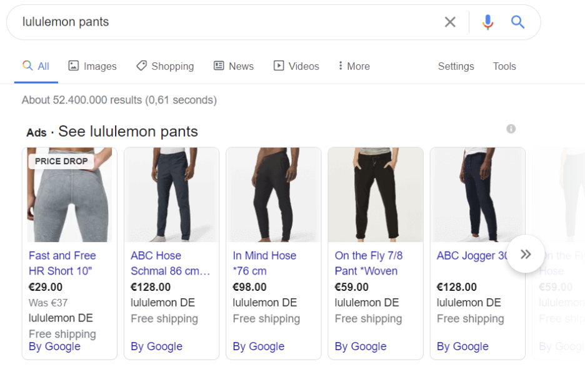Screen dimensions: 585x367
Task: Select the All results tab
Action: (x=36, y=66)
